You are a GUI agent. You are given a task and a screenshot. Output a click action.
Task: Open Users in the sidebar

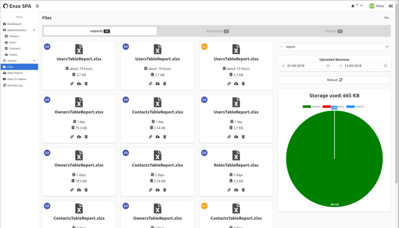(12, 42)
